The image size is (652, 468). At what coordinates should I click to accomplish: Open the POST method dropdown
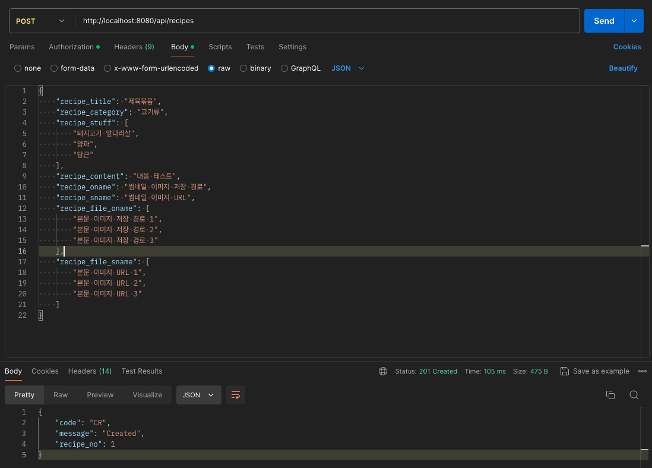[x=40, y=21]
